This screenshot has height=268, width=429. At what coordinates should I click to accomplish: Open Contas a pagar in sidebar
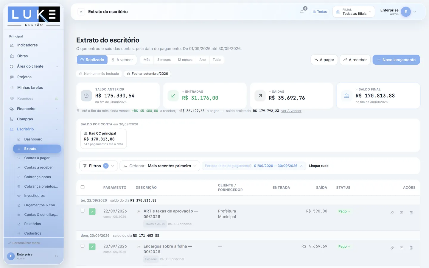click(37, 158)
